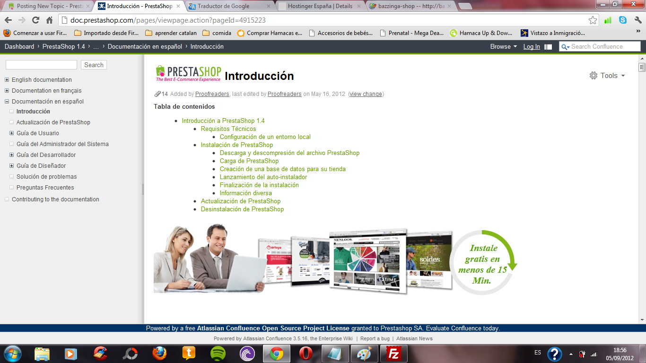Close the Traductor de Google tab
646x363 pixels.
pyautogui.click(x=269, y=6)
